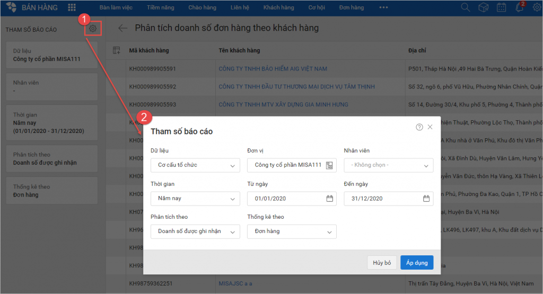Open the Bàn làm việc menu
The image size is (543, 294).
click(x=116, y=7)
